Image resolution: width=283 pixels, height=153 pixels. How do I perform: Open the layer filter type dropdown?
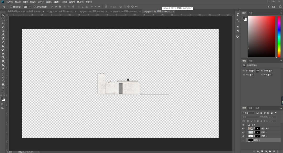pyautogui.click(x=248, y=113)
